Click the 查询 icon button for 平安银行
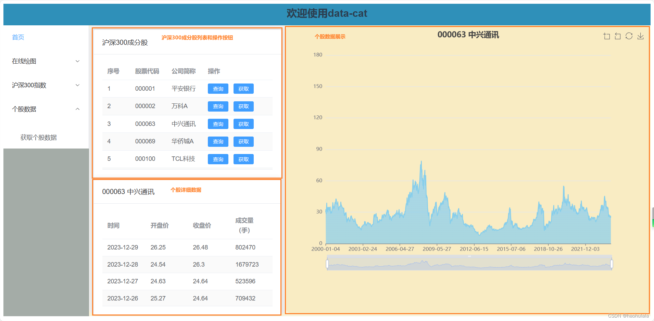654x321 pixels. tap(218, 89)
